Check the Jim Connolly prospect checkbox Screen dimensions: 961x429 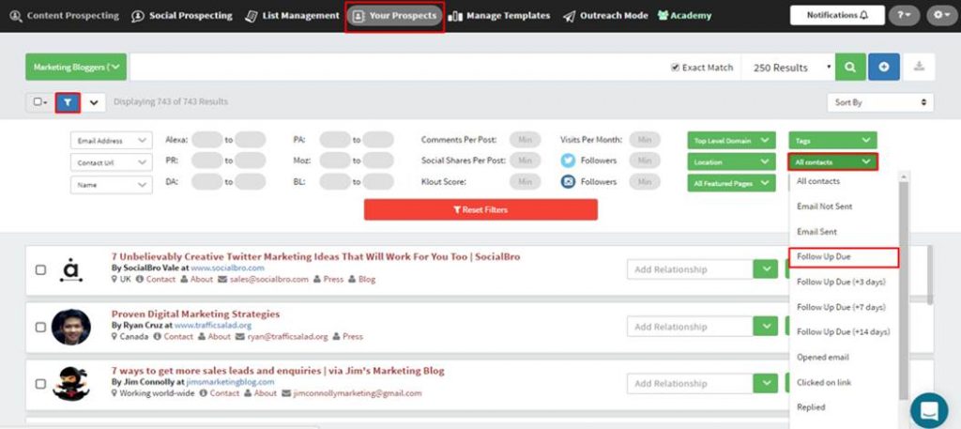coord(40,384)
